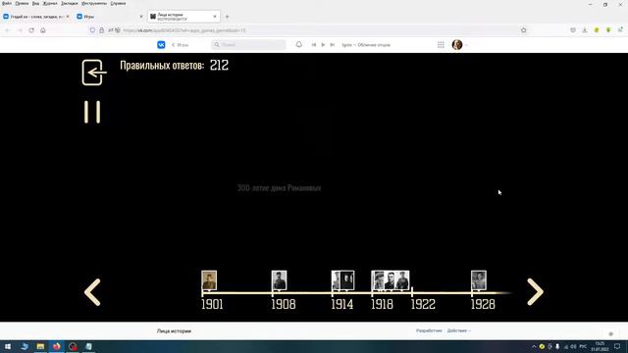This screenshot has width=628, height=353.
Task: Click the Лица истории footer title
Action: point(174,331)
